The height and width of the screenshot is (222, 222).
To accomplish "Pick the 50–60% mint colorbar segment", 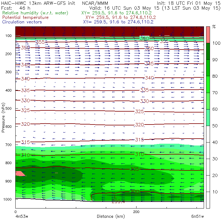I will tap(208, 118).
